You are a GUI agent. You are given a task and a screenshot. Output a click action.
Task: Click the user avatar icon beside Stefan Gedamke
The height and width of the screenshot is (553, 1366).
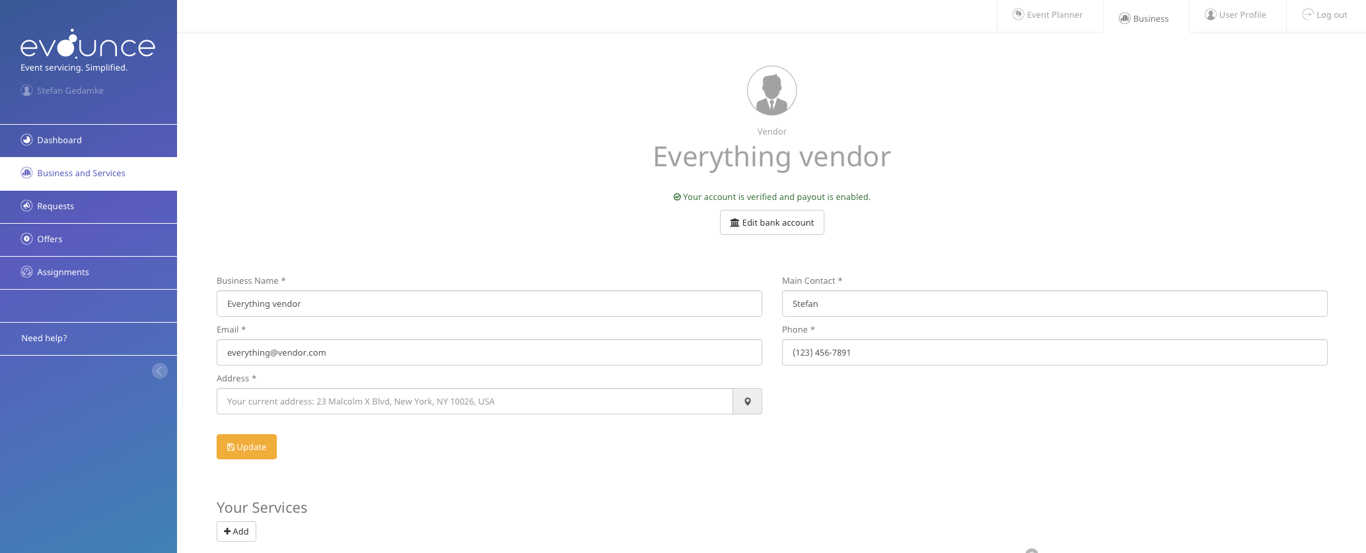tap(26, 90)
